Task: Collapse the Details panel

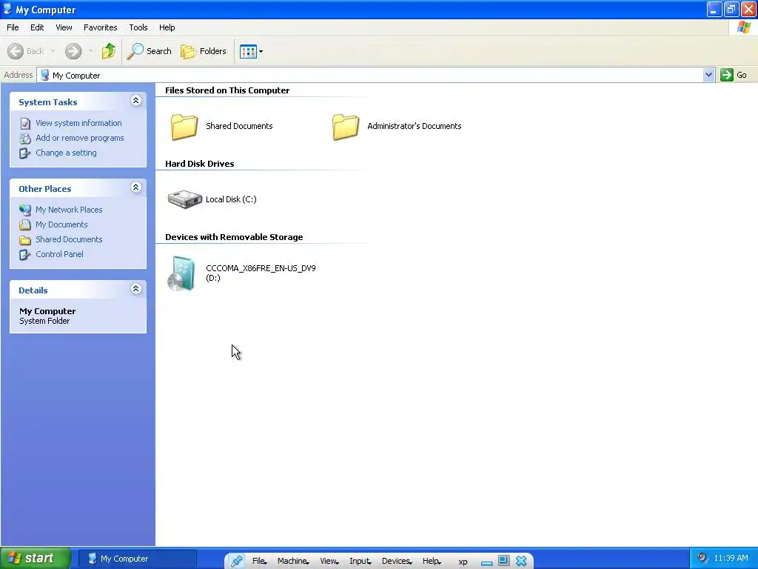Action: [136, 289]
